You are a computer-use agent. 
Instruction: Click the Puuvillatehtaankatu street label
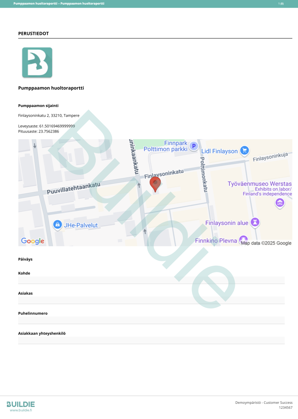coord(74,188)
